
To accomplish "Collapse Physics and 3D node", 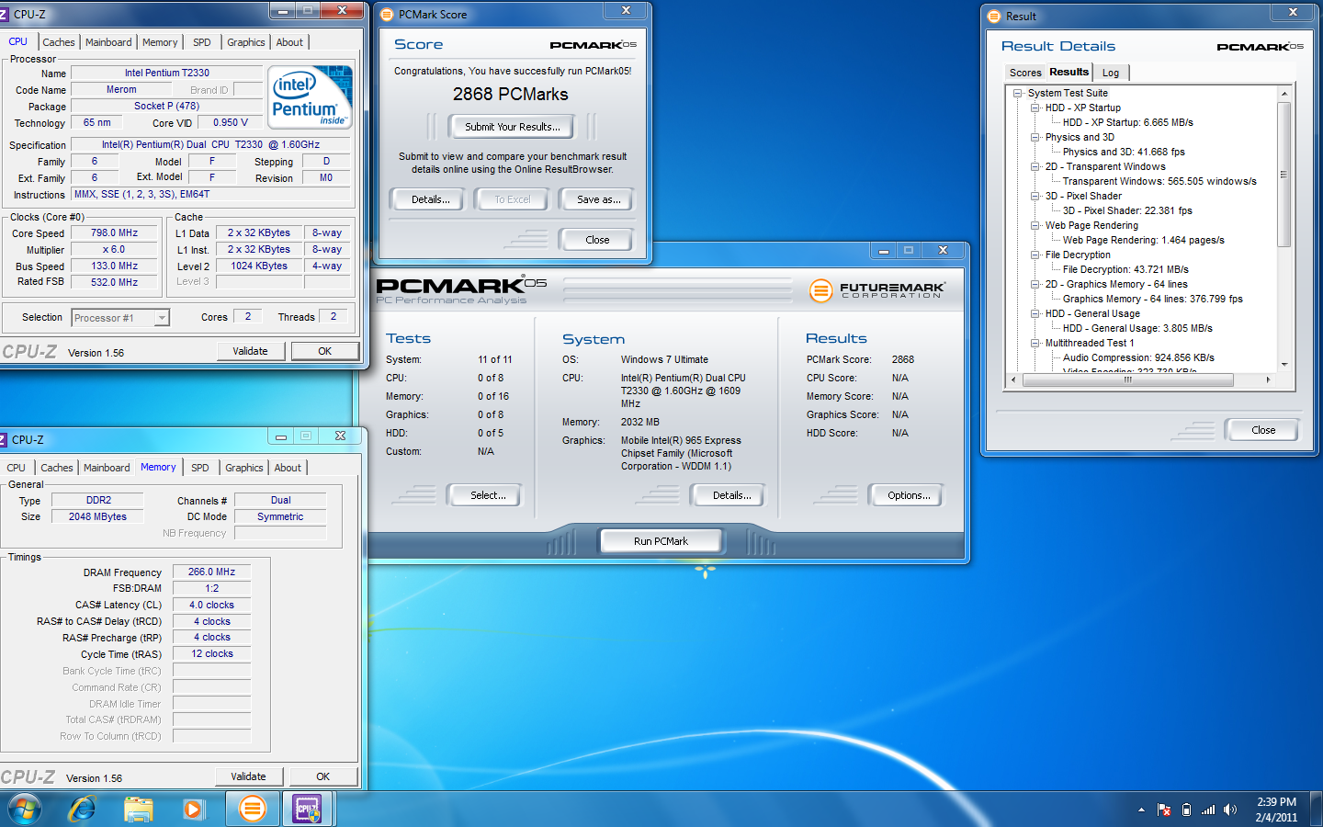I will coord(1035,137).
